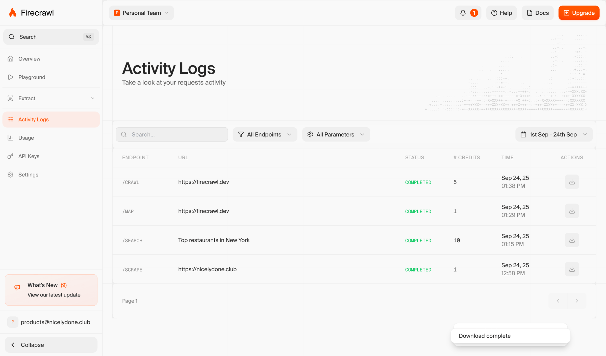Click the calendar icon in date filter
Image resolution: width=606 pixels, height=356 pixels.
[523, 134]
